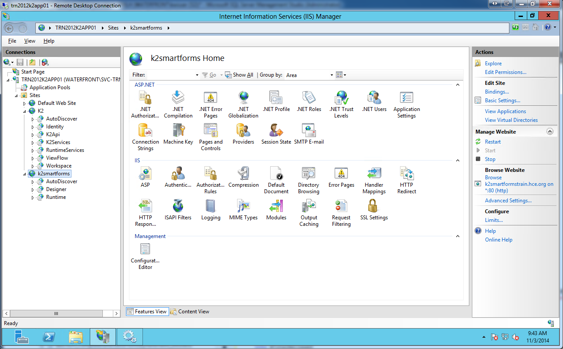Open Modules feature
563x349 pixels.
pyautogui.click(x=276, y=210)
